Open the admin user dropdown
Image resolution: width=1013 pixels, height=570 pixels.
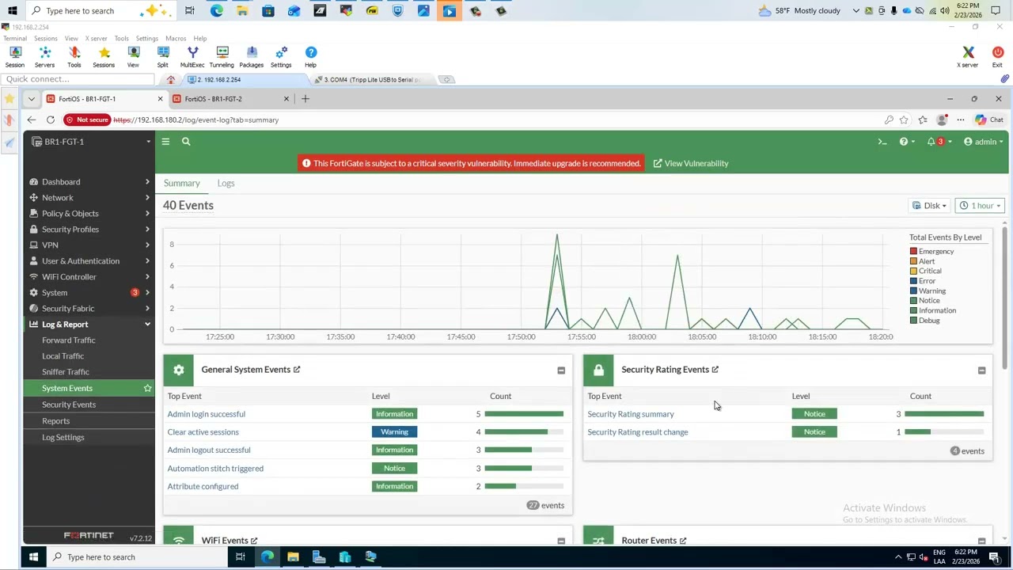click(984, 142)
